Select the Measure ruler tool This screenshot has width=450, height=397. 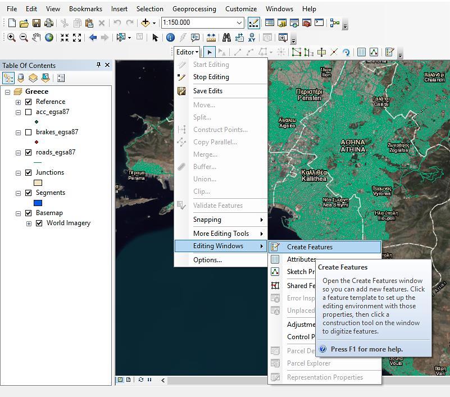[211, 37]
